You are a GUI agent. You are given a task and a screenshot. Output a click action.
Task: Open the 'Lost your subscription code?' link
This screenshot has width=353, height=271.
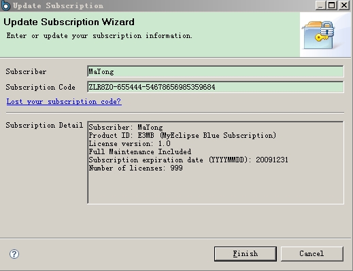pos(64,101)
